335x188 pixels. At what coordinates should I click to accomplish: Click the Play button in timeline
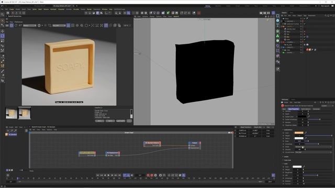click(x=108, y=175)
